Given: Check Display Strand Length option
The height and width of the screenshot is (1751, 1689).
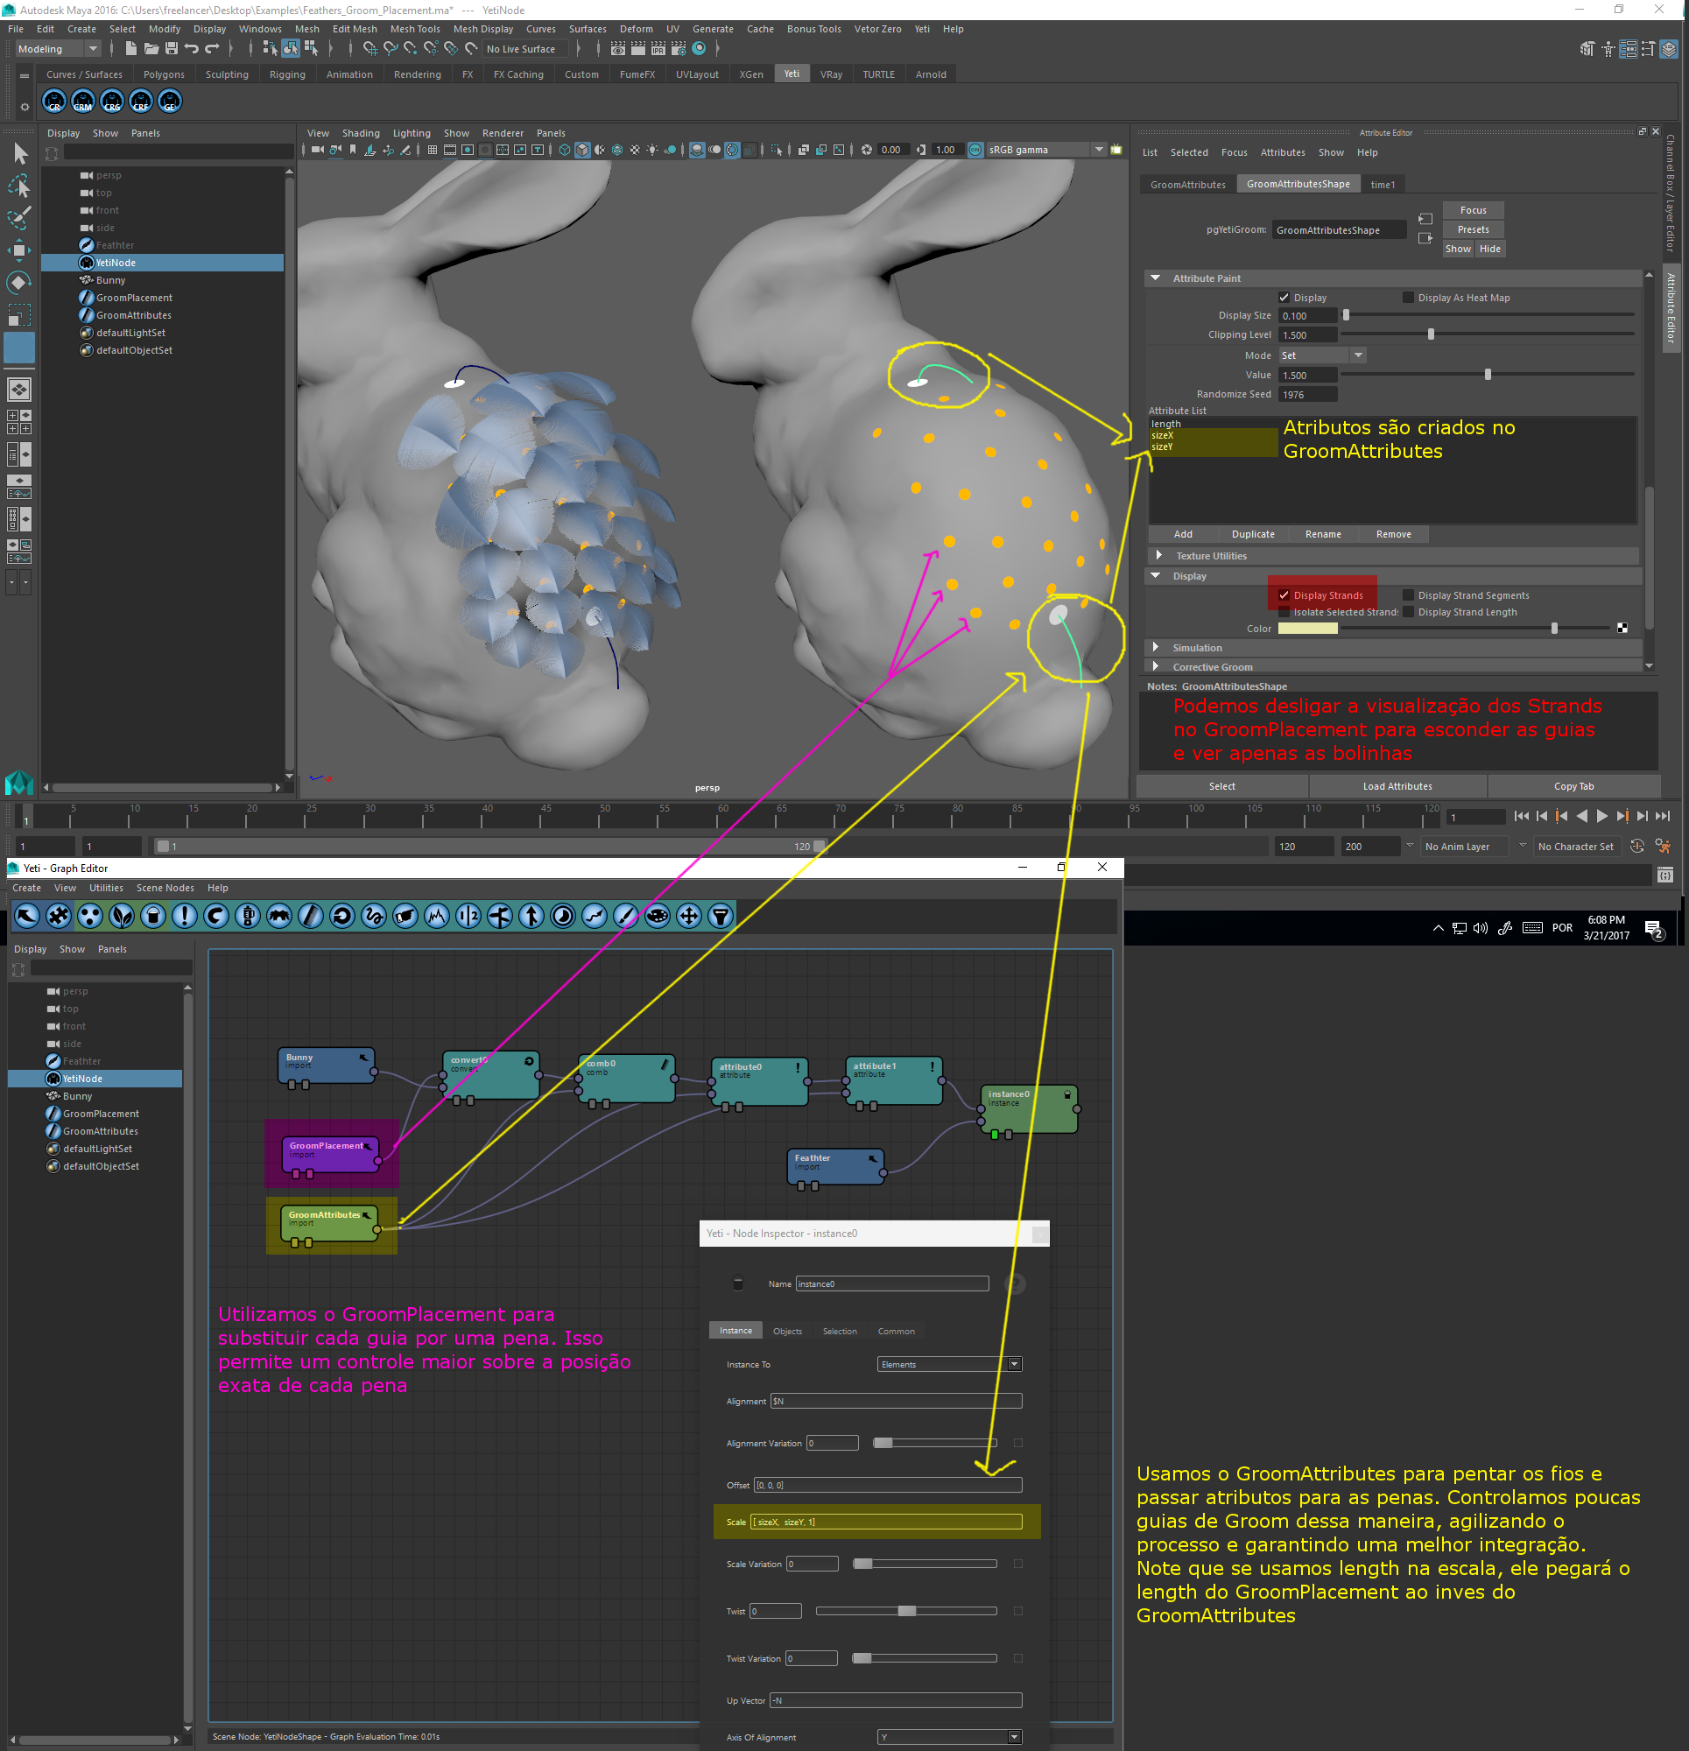Looking at the screenshot, I should (x=1409, y=613).
